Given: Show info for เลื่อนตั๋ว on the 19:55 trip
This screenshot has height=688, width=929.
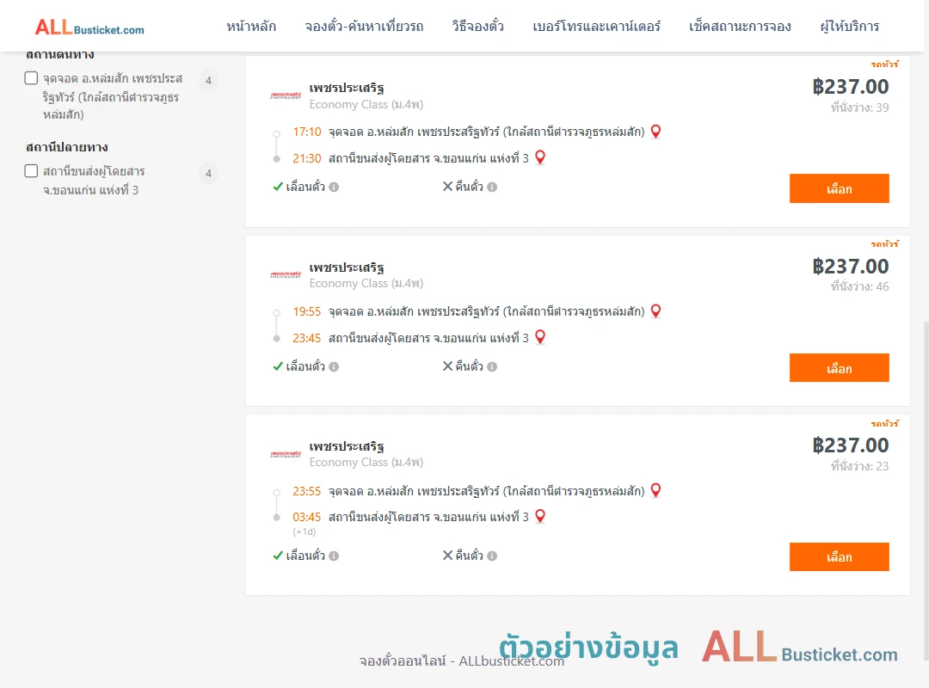Looking at the screenshot, I should (334, 367).
